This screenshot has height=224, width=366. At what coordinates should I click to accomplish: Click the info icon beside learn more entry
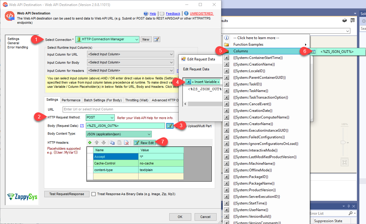pos(227,38)
